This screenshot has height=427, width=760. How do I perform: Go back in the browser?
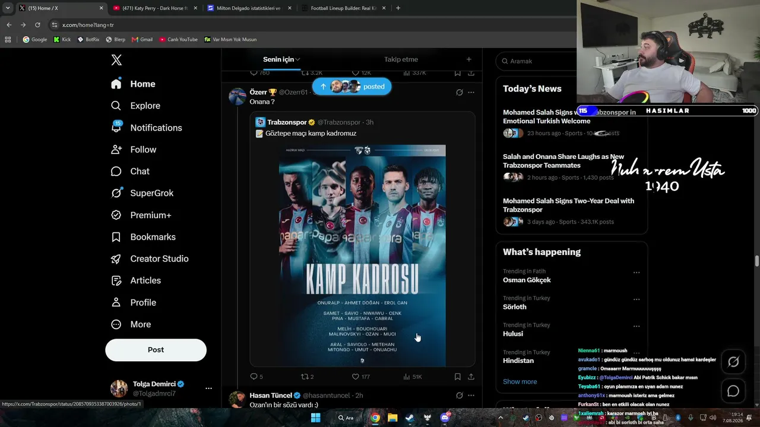pyautogui.click(x=9, y=25)
